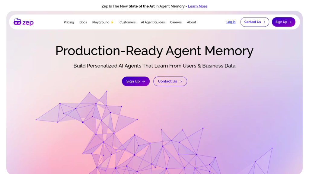Click header Contact Us button
This screenshot has width=309, height=174.
[x=255, y=22]
